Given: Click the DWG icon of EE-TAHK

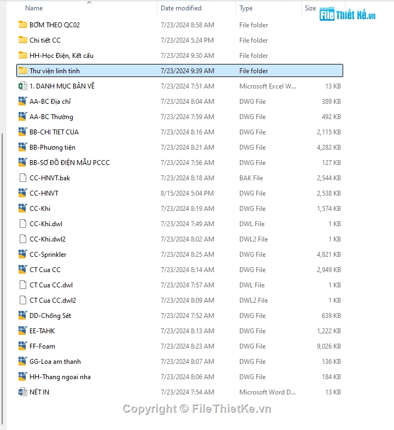Looking at the screenshot, I should 23,331.
